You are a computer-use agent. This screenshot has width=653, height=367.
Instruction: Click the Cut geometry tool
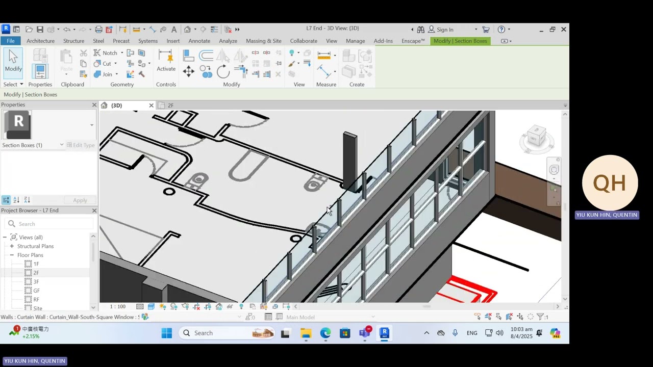(x=103, y=64)
